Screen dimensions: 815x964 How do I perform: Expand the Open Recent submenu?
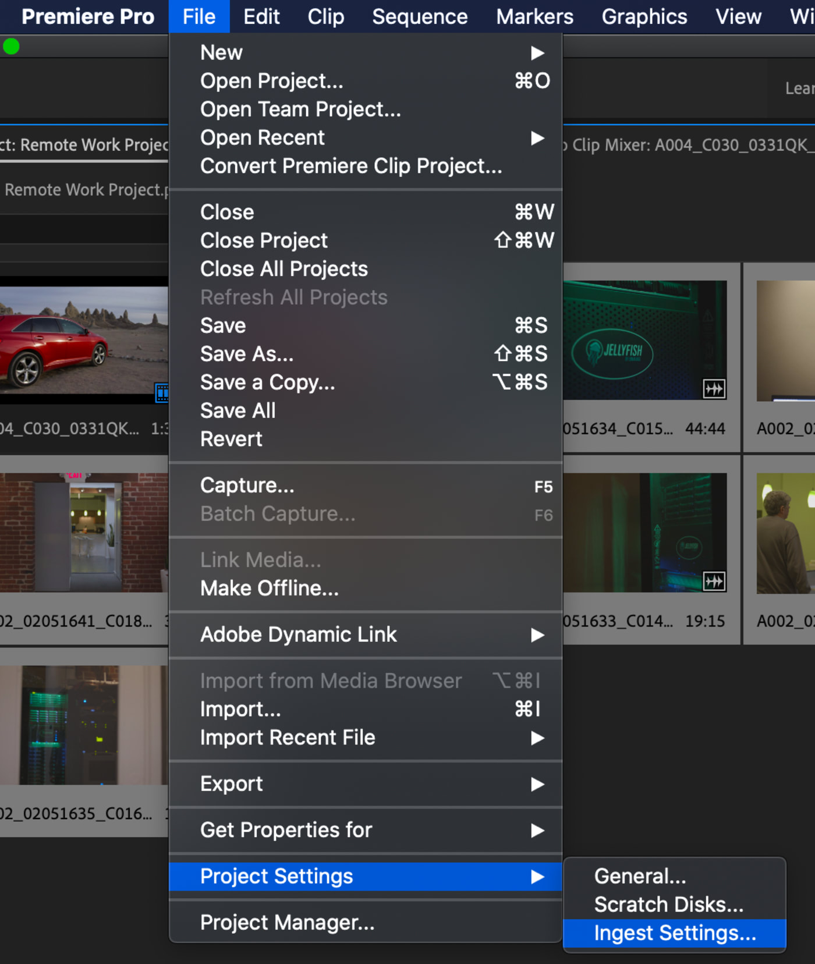[x=366, y=138]
